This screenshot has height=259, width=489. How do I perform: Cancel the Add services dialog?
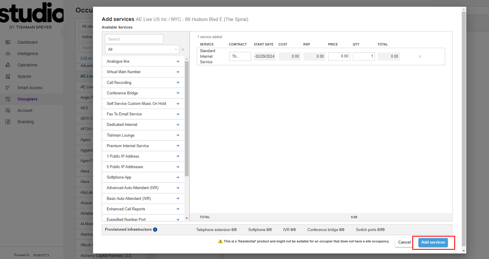point(404,242)
